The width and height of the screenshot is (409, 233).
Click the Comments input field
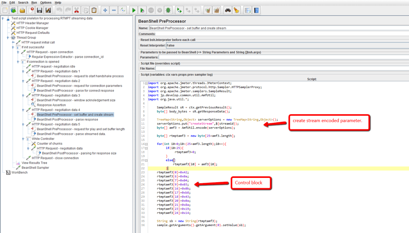tap(282, 34)
